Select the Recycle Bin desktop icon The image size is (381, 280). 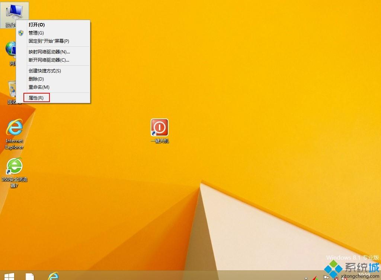pyautogui.click(x=11, y=90)
